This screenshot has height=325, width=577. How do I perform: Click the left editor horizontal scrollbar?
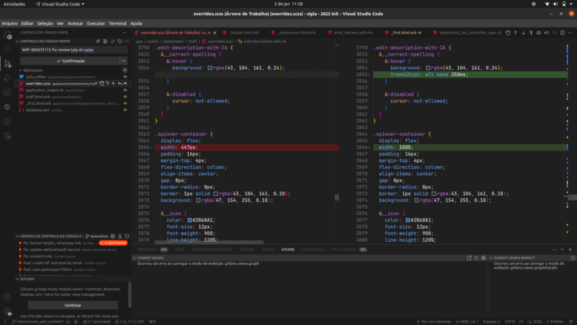210,242
